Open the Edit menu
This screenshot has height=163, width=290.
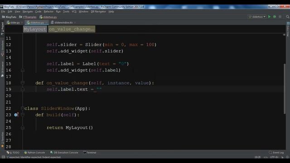click(10, 11)
